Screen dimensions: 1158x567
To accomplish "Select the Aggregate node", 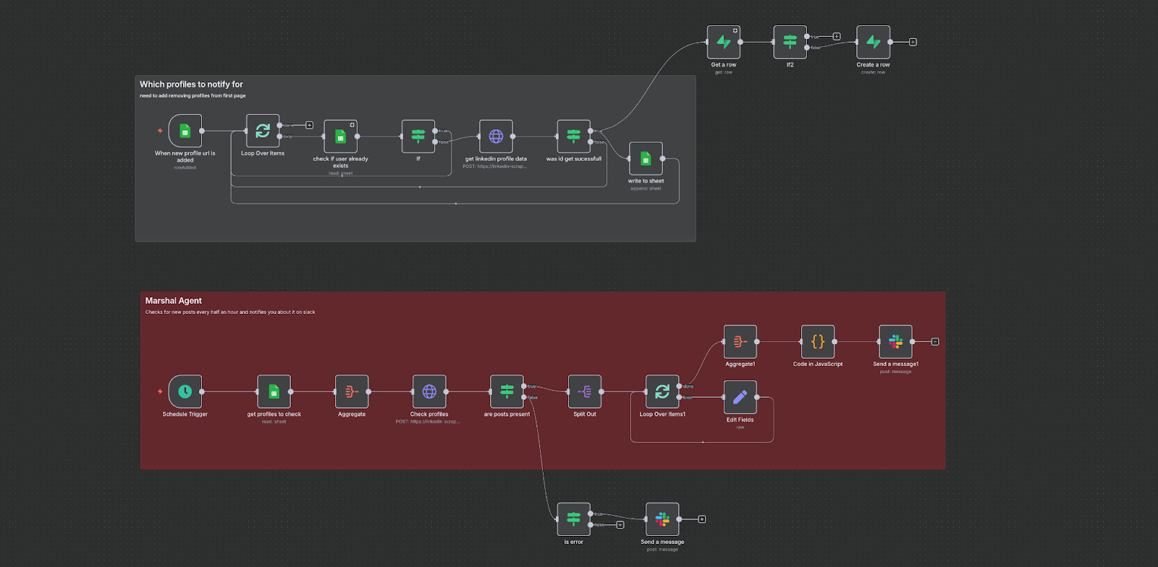I will [352, 392].
